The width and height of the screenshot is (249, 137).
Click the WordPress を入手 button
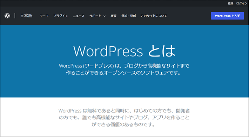tap(227, 16)
